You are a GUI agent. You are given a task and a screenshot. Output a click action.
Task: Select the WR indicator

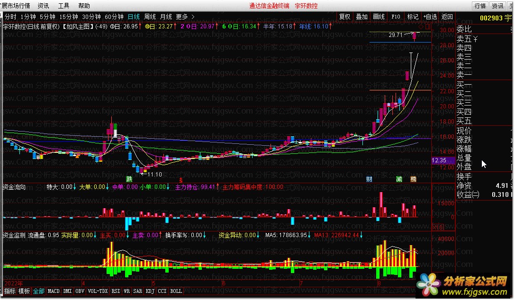click(127, 291)
